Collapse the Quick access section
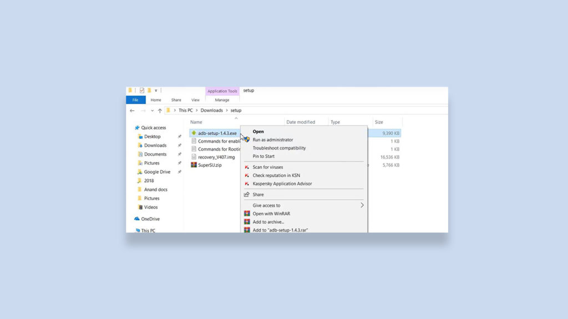This screenshot has width=568, height=319. [x=131, y=128]
